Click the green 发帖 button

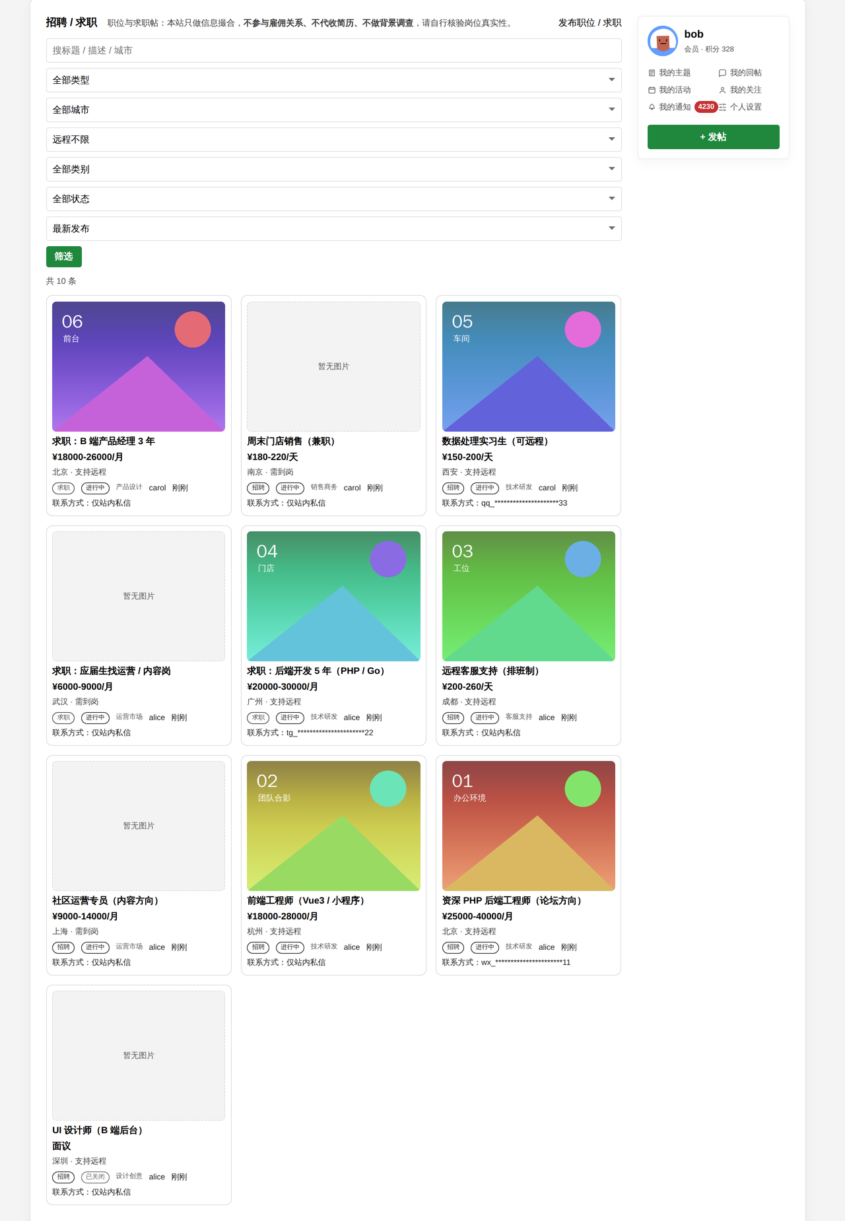713,137
